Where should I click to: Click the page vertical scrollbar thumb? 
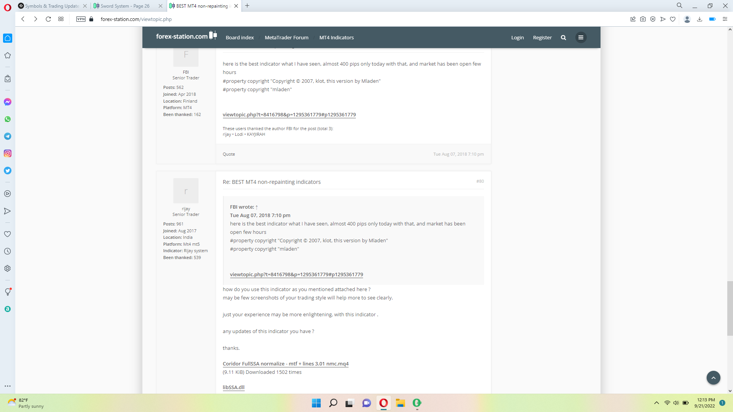pyautogui.click(x=730, y=308)
